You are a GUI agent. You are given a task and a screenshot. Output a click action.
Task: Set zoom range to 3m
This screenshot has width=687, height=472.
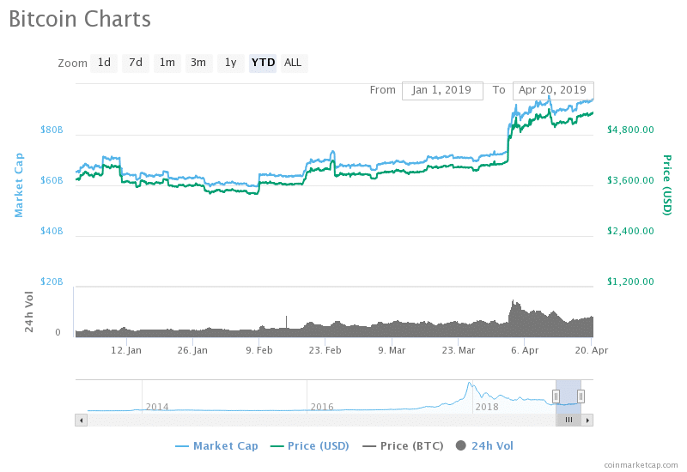(198, 63)
